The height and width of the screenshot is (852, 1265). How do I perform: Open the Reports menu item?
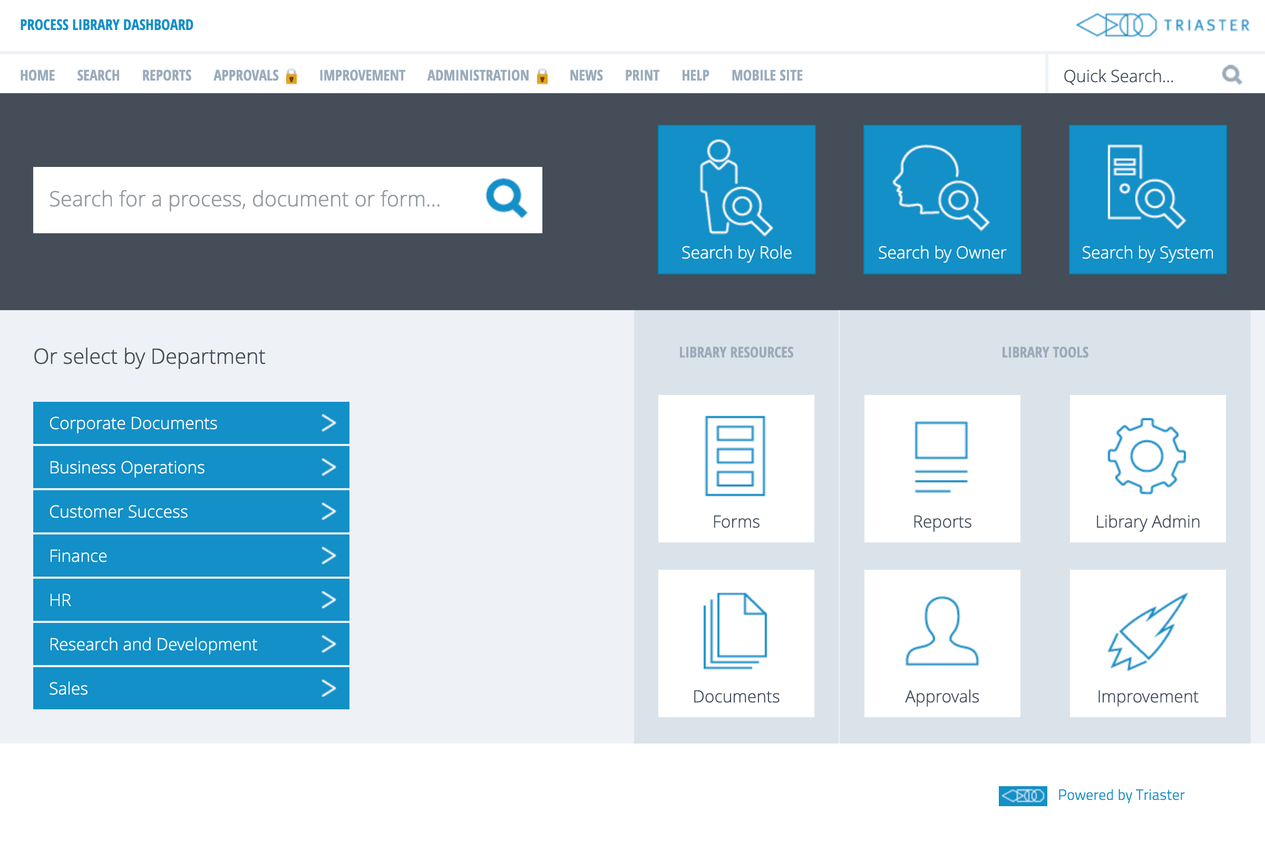tap(167, 75)
